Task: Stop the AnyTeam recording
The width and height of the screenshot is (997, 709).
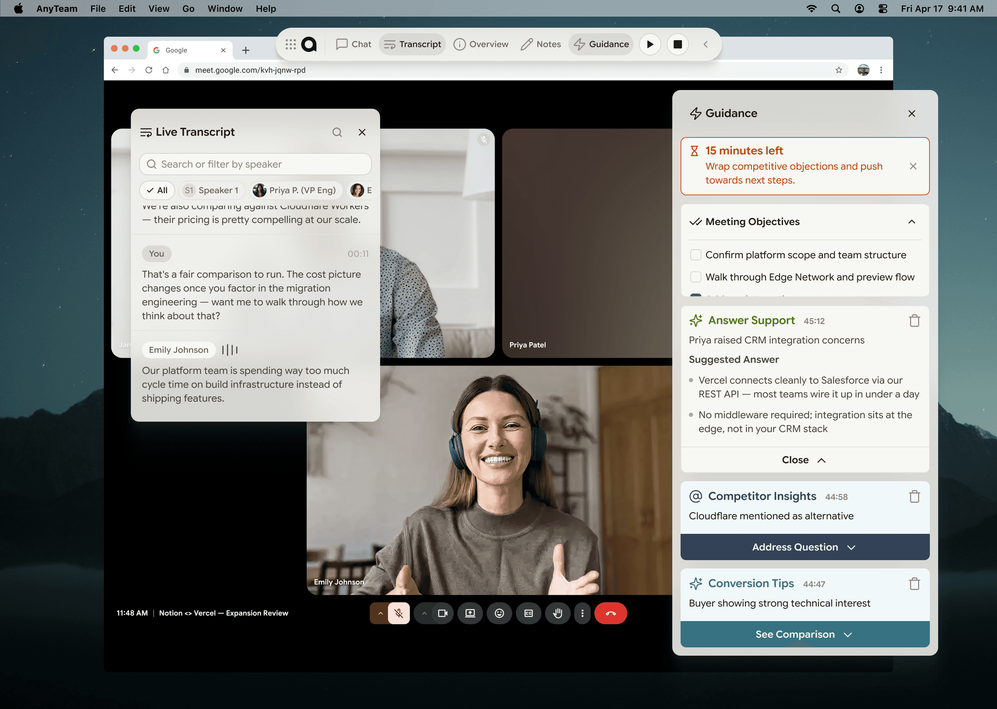Action: pyautogui.click(x=677, y=44)
